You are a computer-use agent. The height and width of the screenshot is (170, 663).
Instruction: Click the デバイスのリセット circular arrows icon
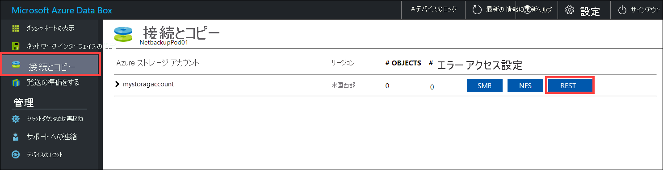click(x=16, y=155)
